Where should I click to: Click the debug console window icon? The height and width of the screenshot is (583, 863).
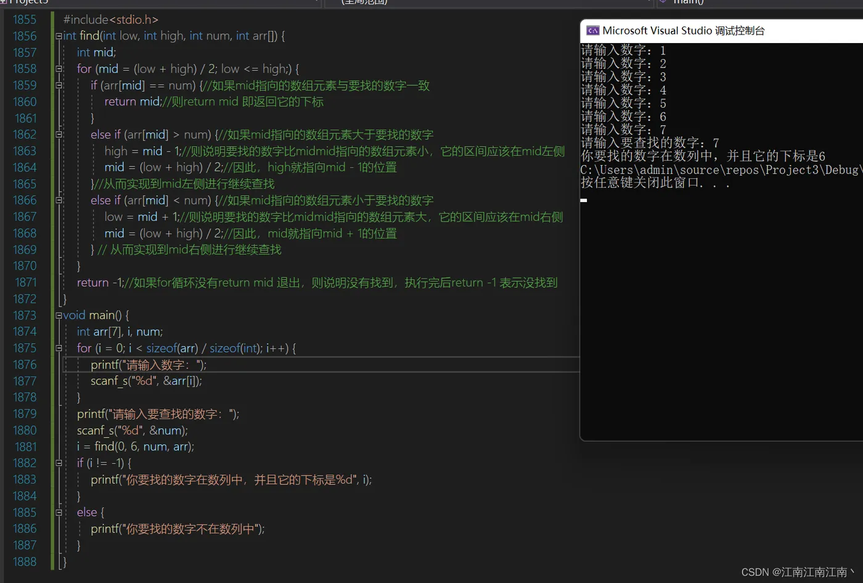pos(592,31)
